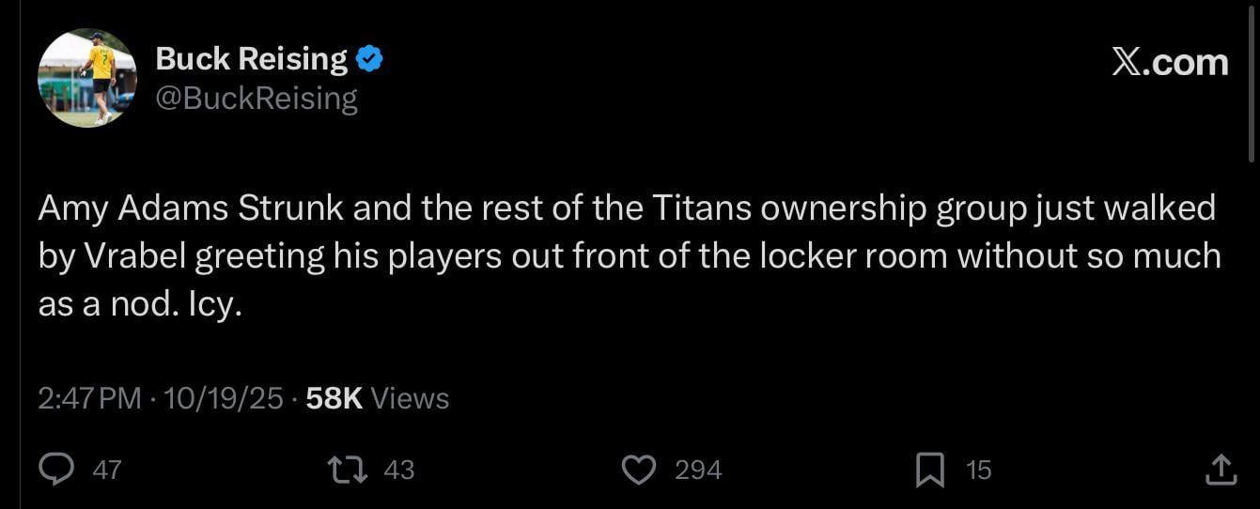Image resolution: width=1260 pixels, height=509 pixels.
Task: Bookmark the tweet with the bookmark icon
Action: [x=929, y=469]
